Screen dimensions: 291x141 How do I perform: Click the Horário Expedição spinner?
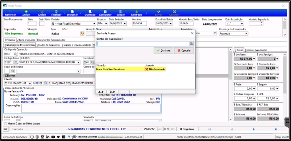[261, 24]
